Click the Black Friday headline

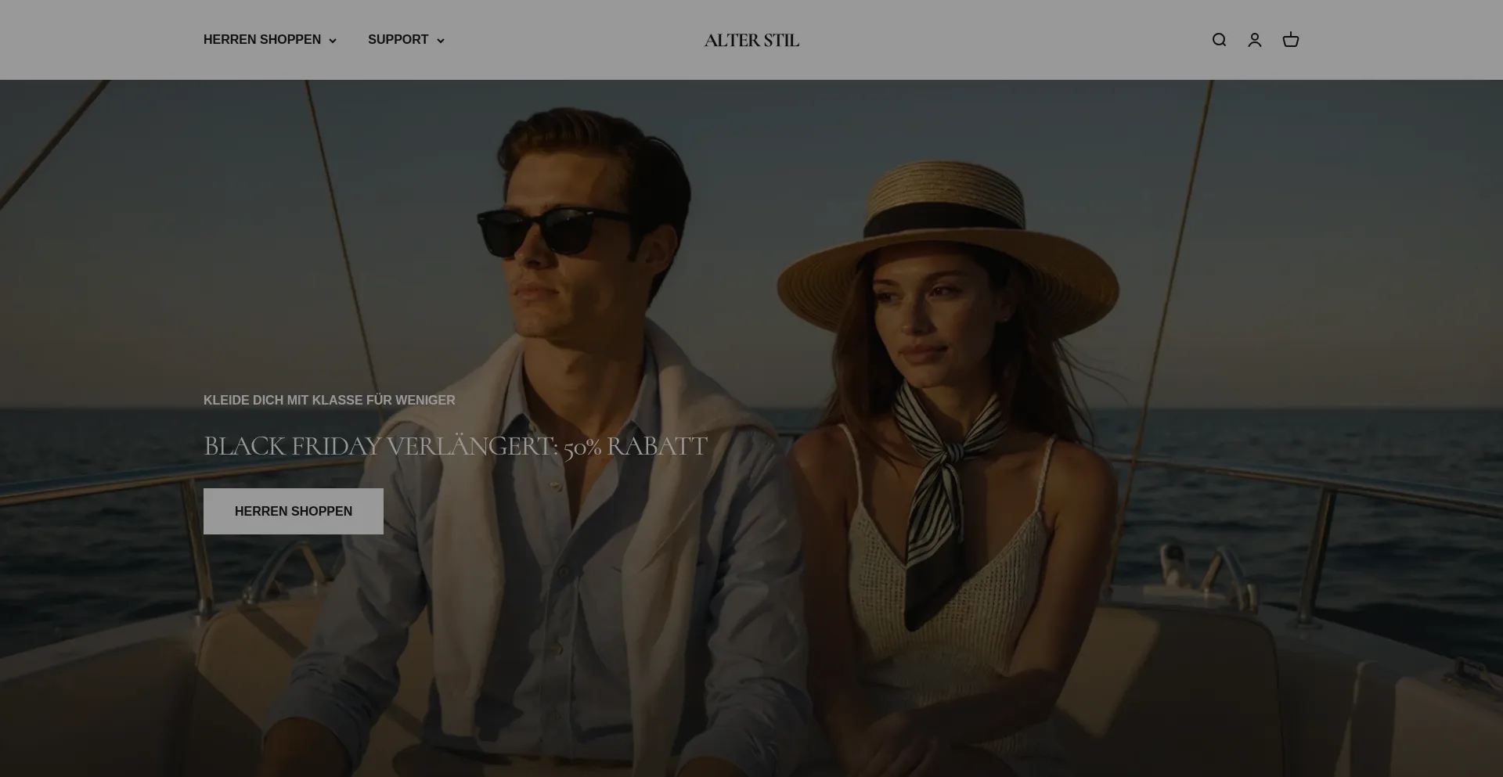pos(454,447)
